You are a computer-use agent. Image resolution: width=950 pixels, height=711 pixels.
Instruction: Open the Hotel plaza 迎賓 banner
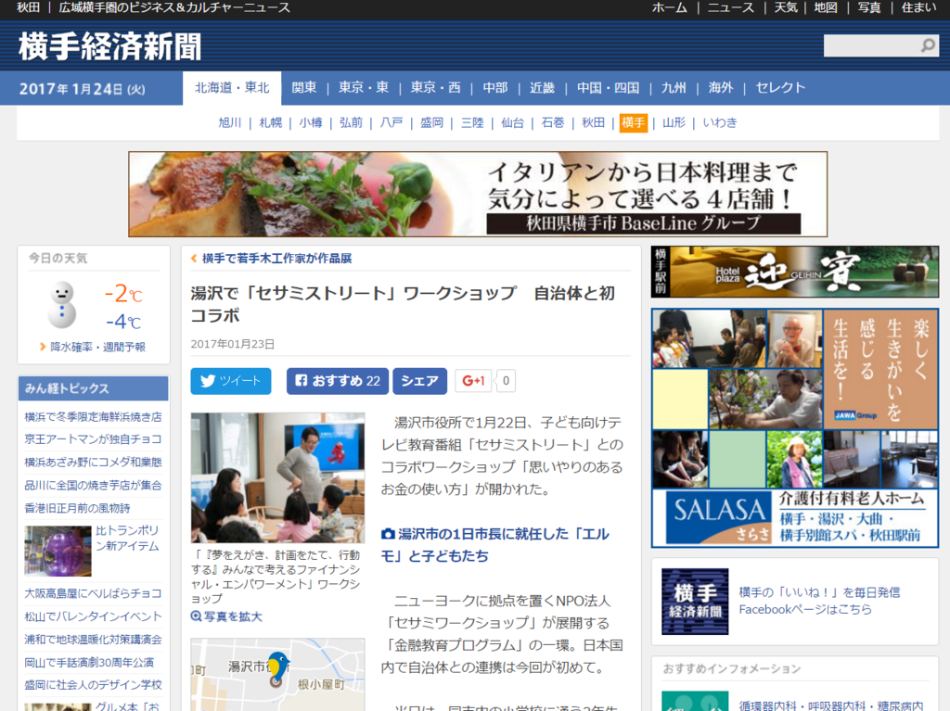[795, 272]
